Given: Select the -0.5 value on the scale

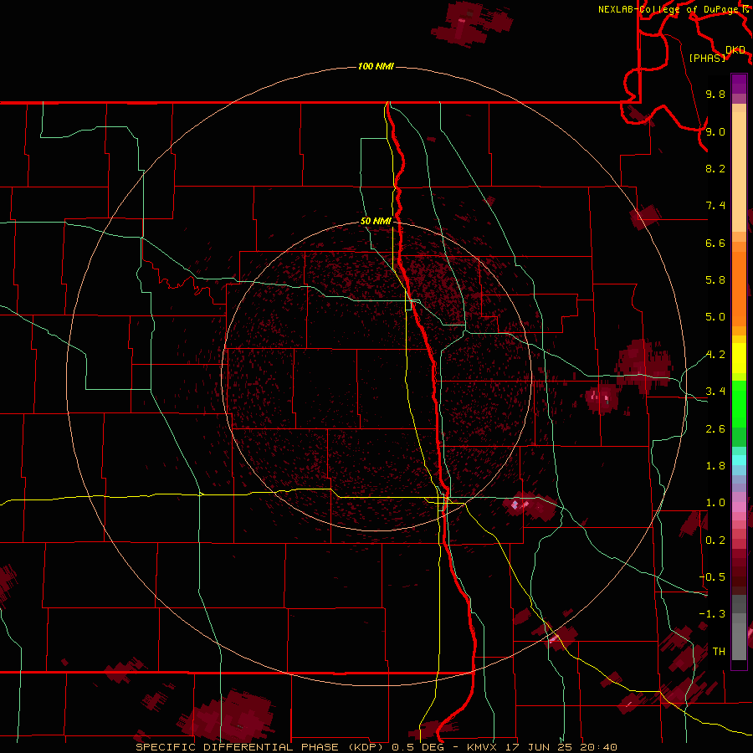Looking at the screenshot, I should pos(712,577).
